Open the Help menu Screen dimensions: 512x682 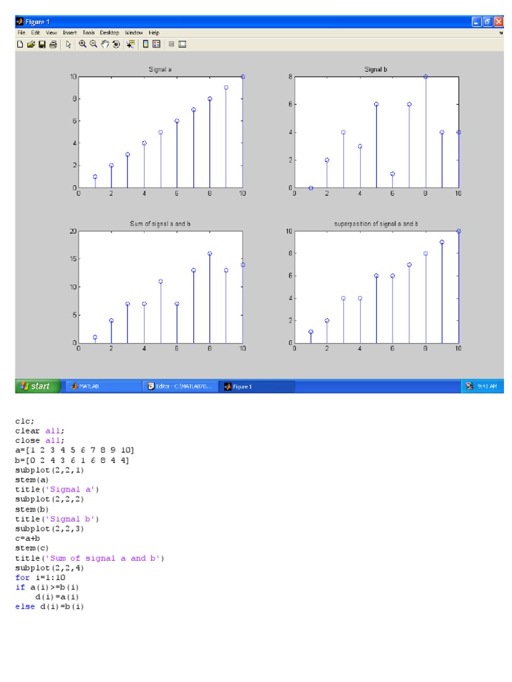click(x=154, y=33)
